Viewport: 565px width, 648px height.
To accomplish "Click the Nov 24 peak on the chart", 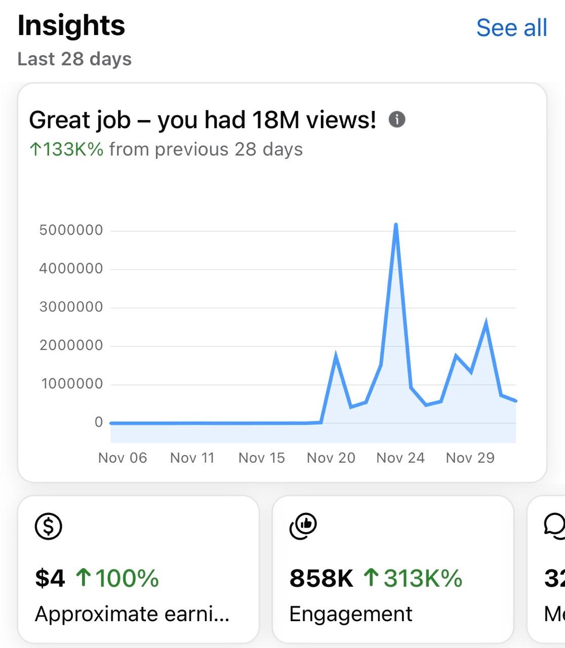I will click(396, 223).
